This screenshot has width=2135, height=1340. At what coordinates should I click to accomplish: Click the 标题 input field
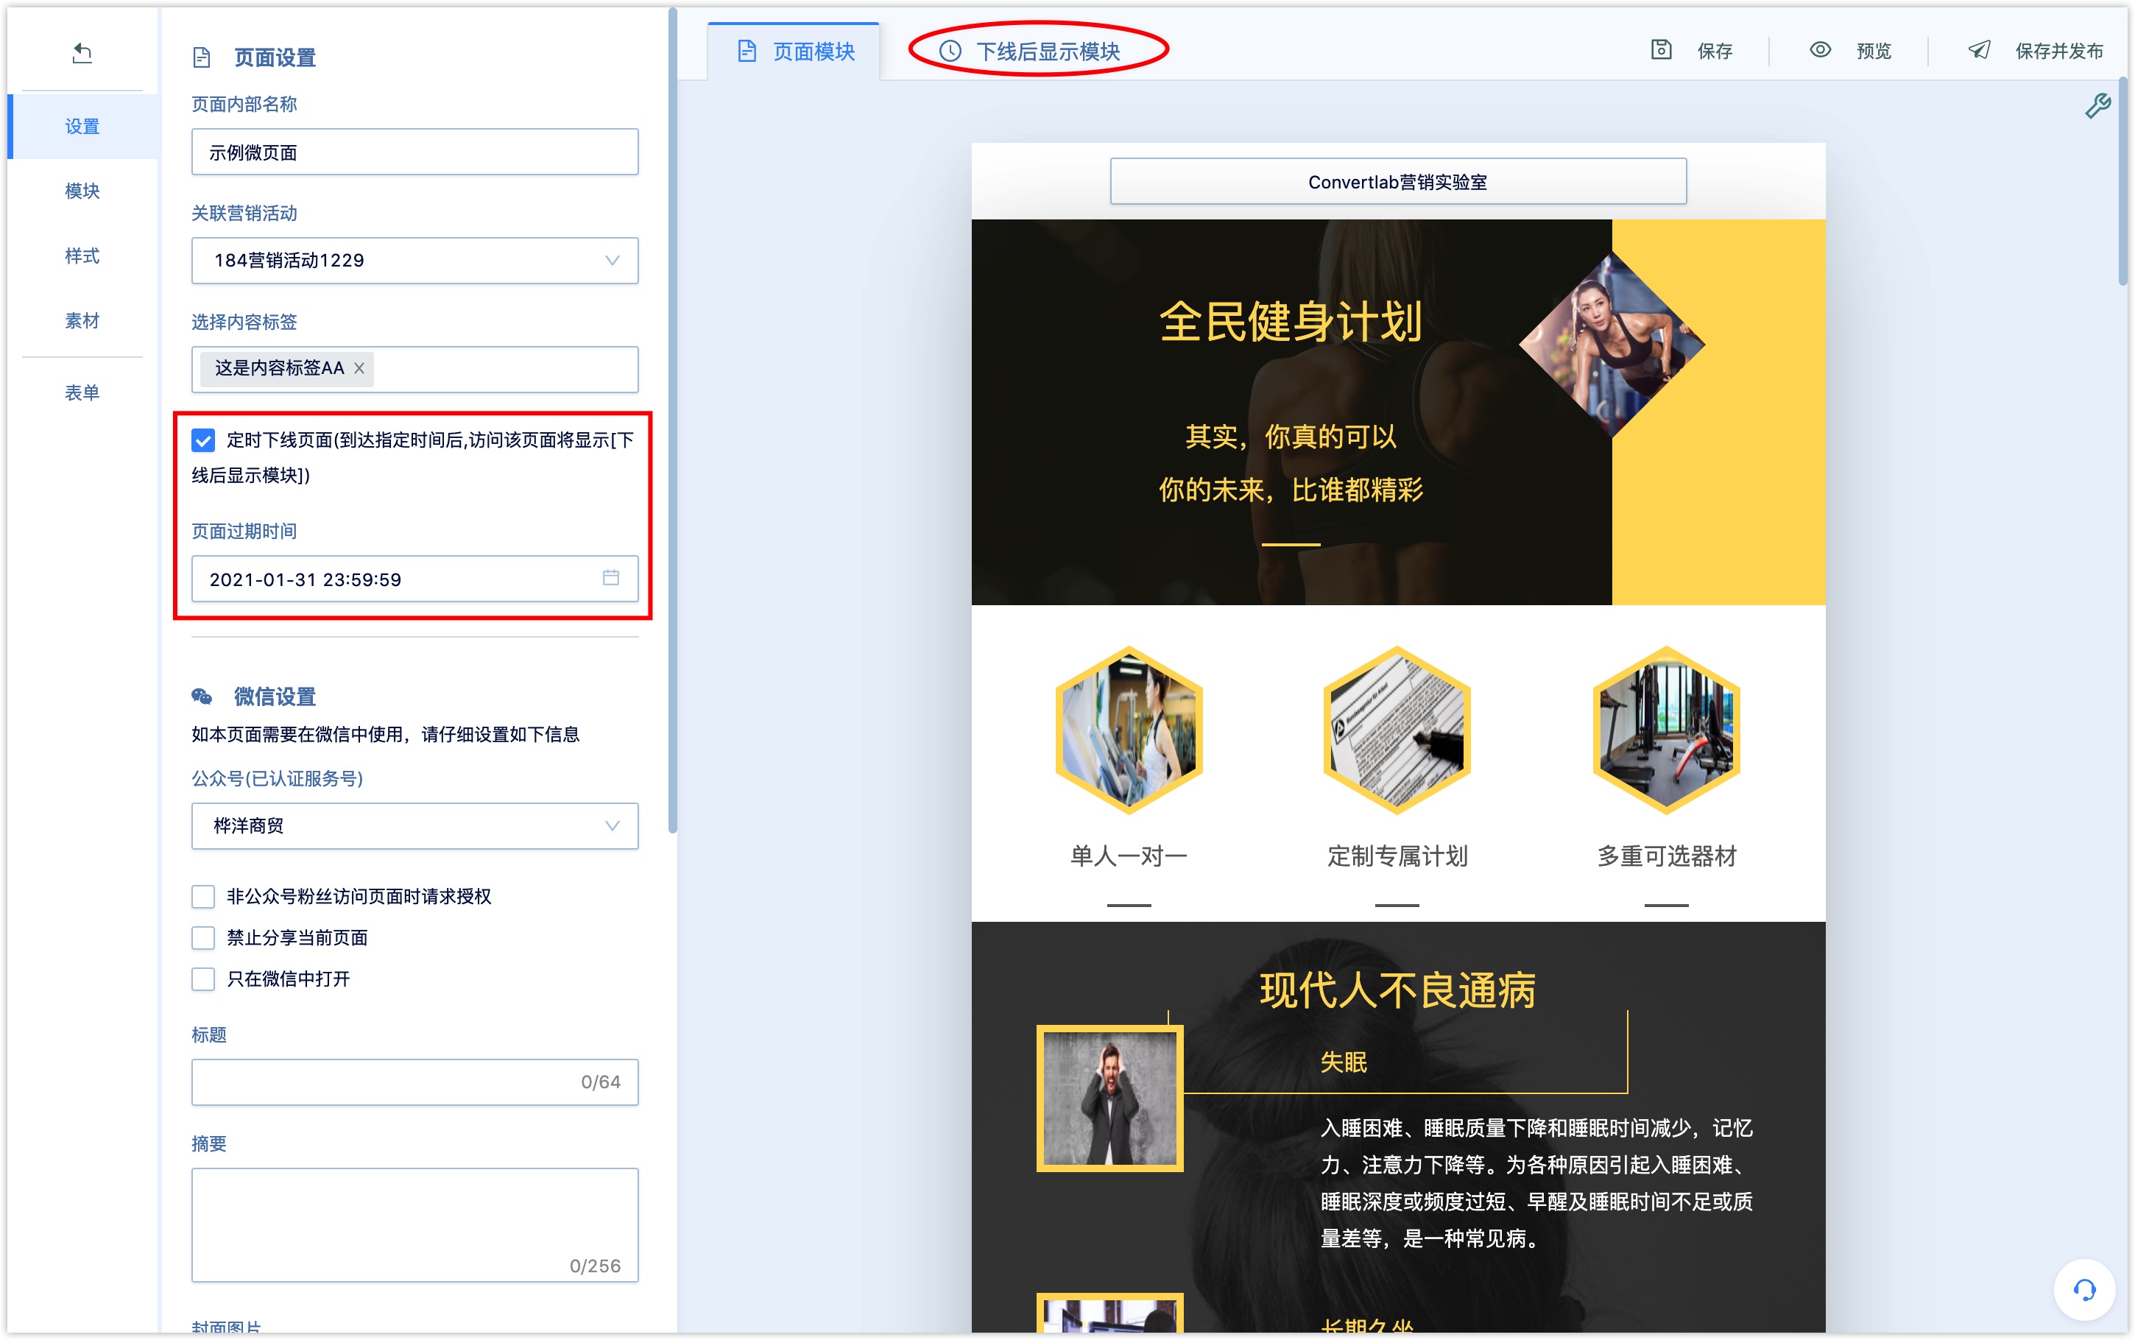(x=414, y=1082)
